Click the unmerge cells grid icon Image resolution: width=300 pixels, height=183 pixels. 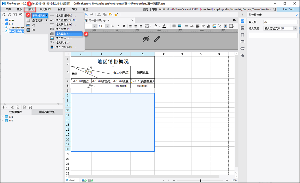pos(179,26)
